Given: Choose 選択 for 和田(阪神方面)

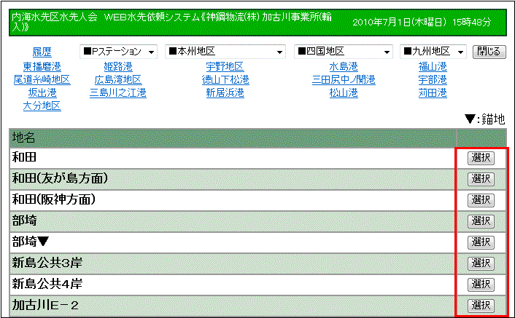Looking at the screenshot, I should pyautogui.click(x=481, y=199).
